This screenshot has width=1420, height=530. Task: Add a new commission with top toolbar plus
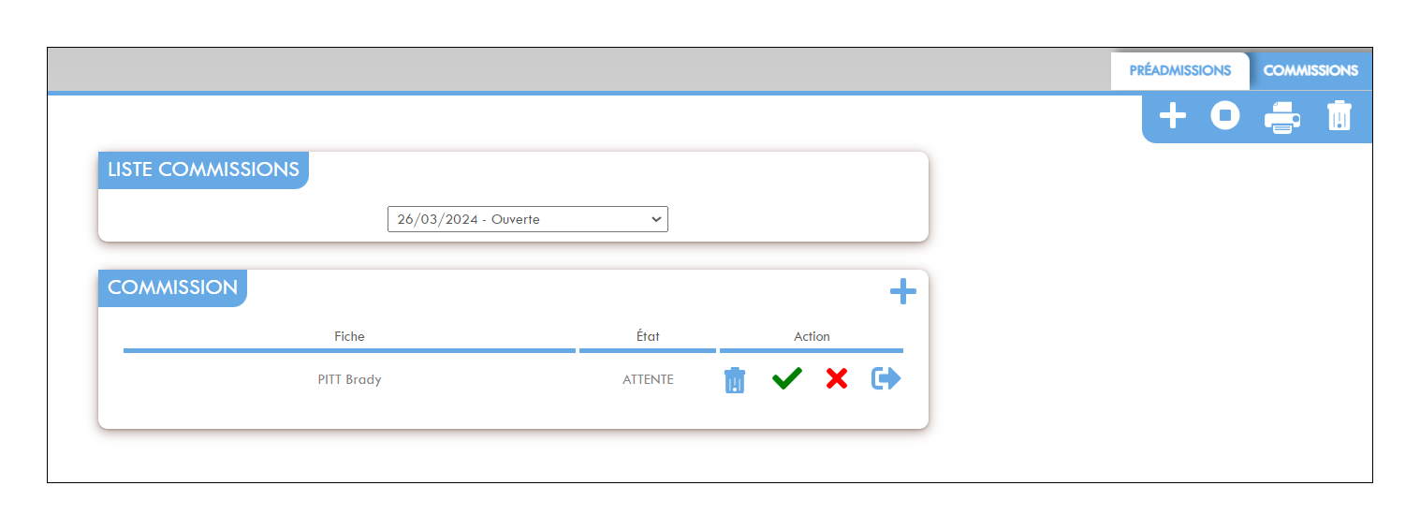click(x=1172, y=116)
